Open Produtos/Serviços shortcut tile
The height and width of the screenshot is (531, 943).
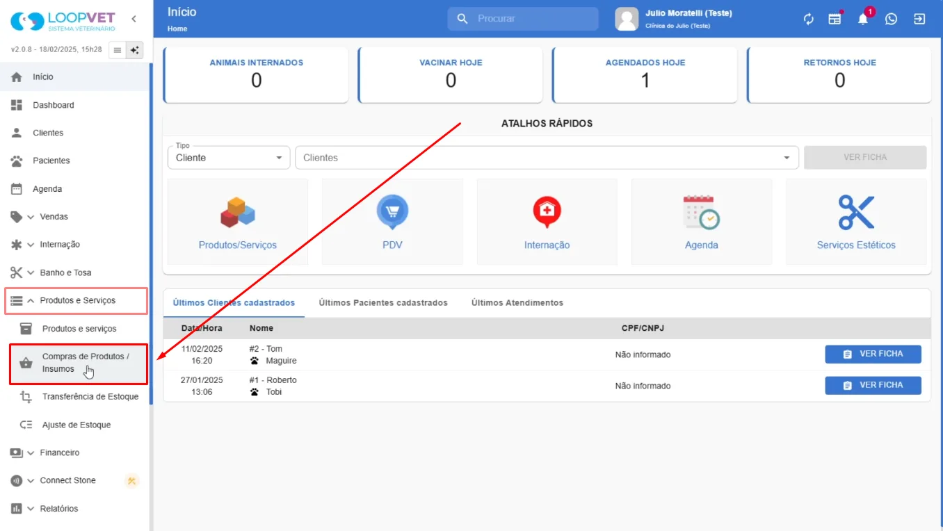tap(238, 222)
